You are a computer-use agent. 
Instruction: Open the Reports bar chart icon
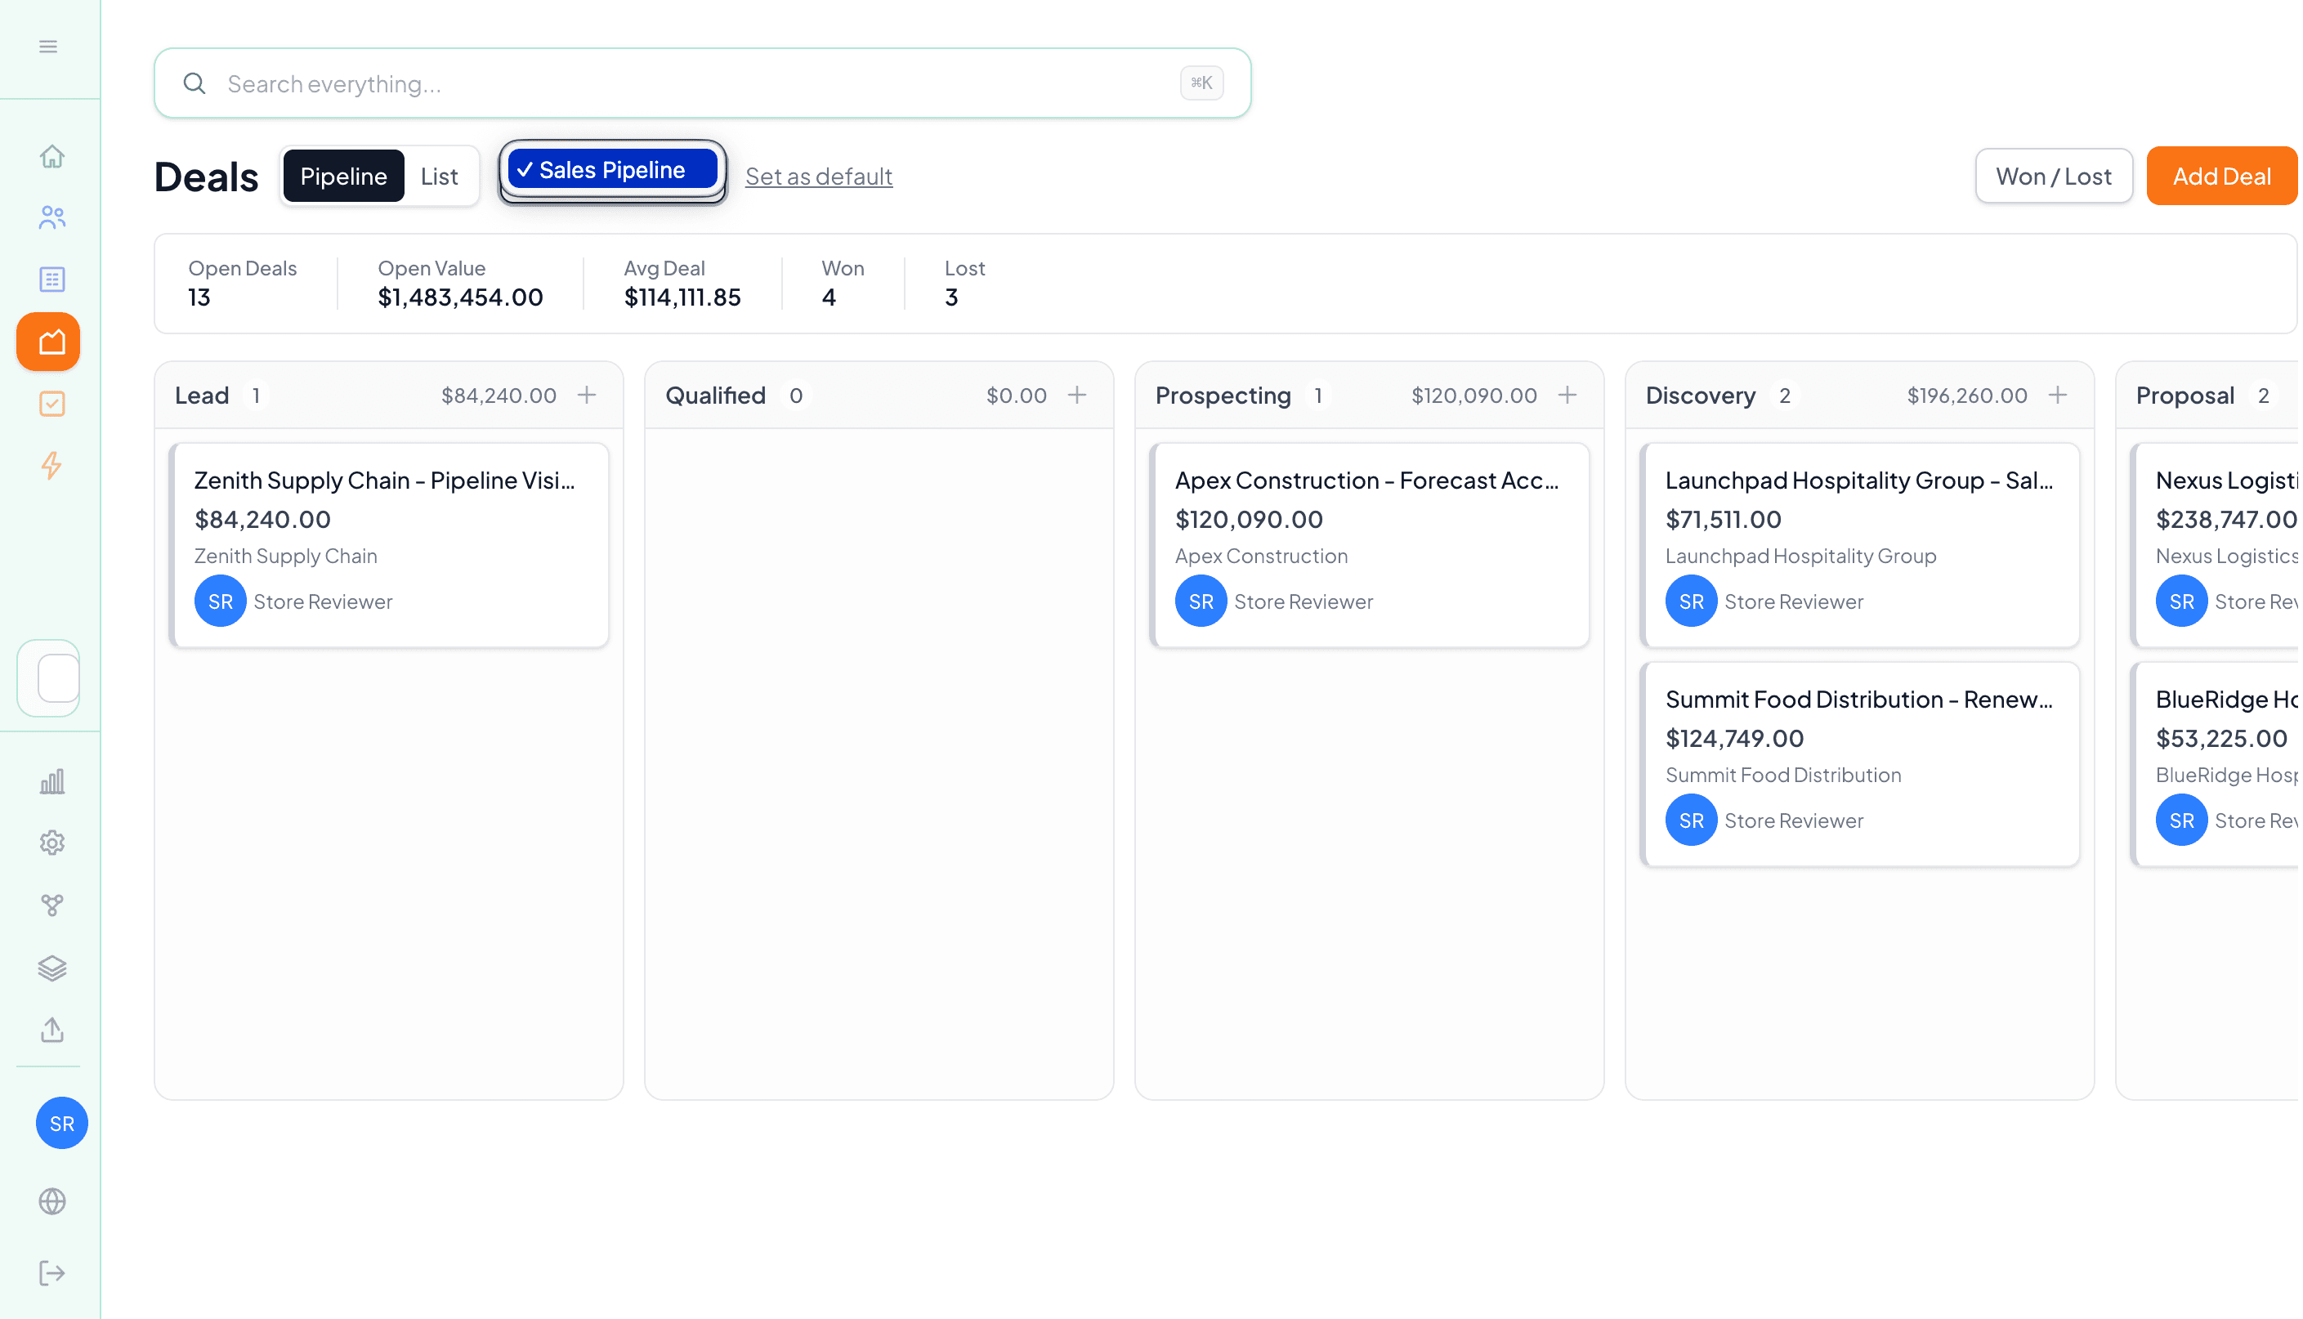(51, 781)
